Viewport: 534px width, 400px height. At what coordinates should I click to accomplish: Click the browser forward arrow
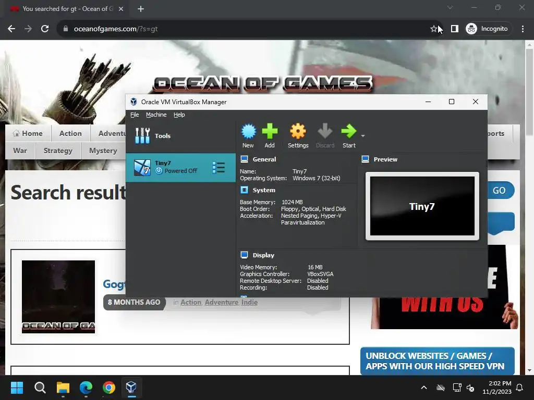(28, 29)
